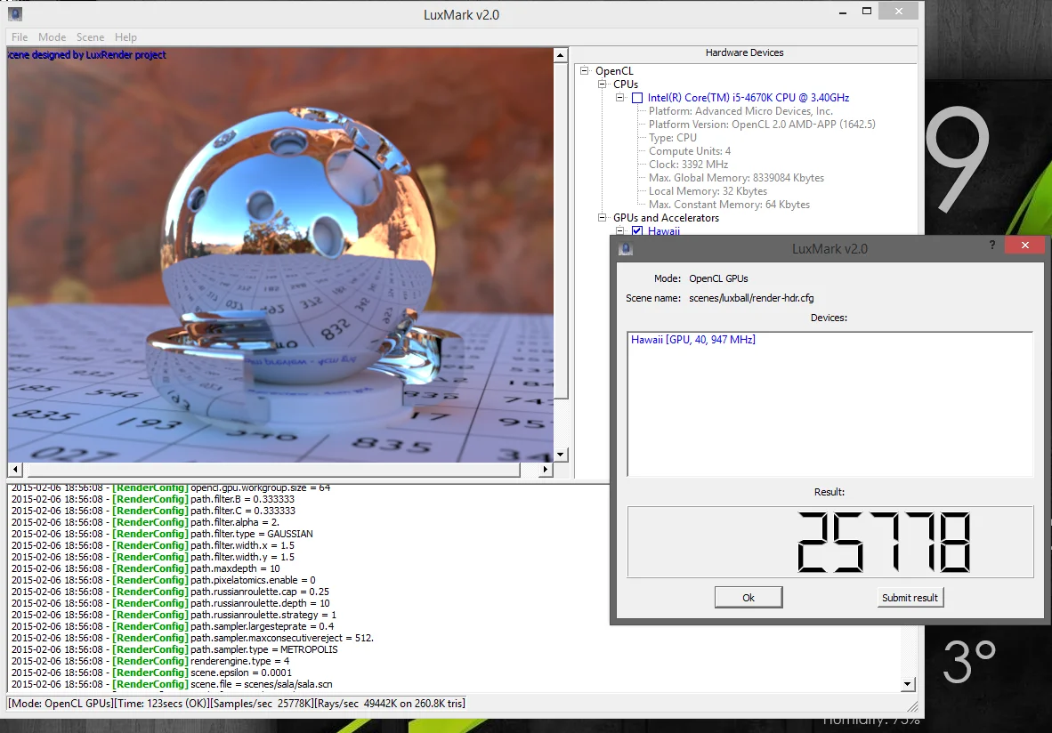Click log line 'renderengine.type = 4'
Screen dimensions: 1052x733
(150, 661)
